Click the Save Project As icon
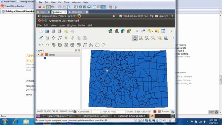Screen dimensions: 222x125 click(59, 31)
